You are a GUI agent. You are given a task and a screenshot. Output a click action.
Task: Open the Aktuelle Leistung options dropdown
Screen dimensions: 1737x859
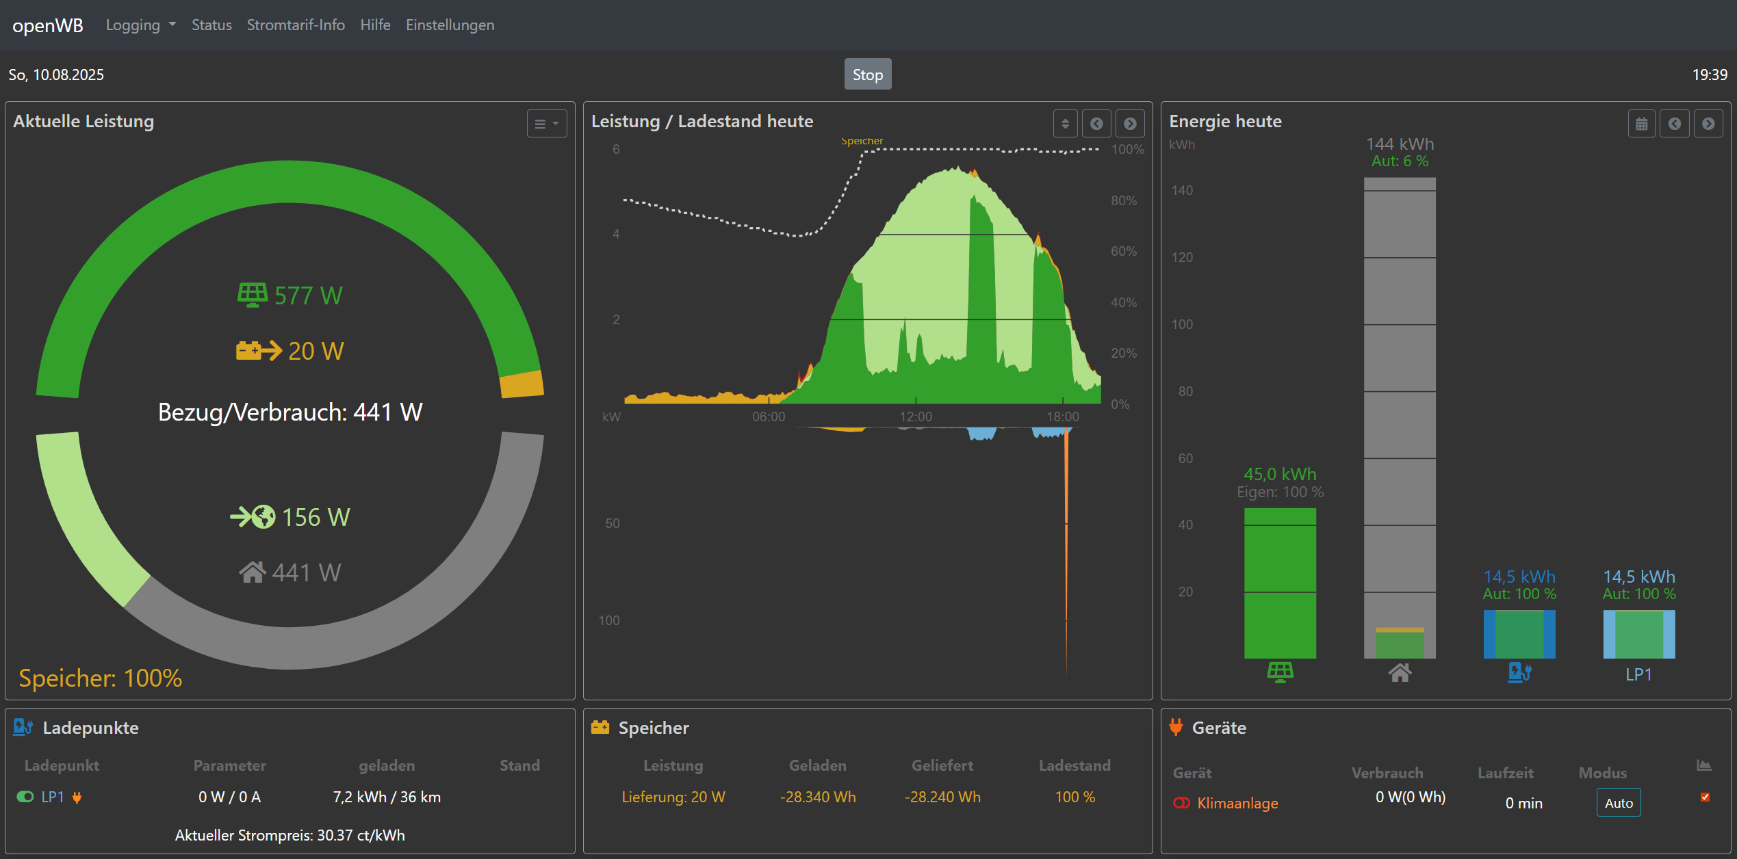546,124
